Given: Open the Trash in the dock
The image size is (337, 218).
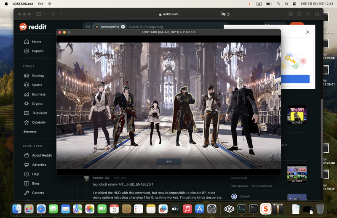Looking at the screenshot, I should [x=320, y=209].
